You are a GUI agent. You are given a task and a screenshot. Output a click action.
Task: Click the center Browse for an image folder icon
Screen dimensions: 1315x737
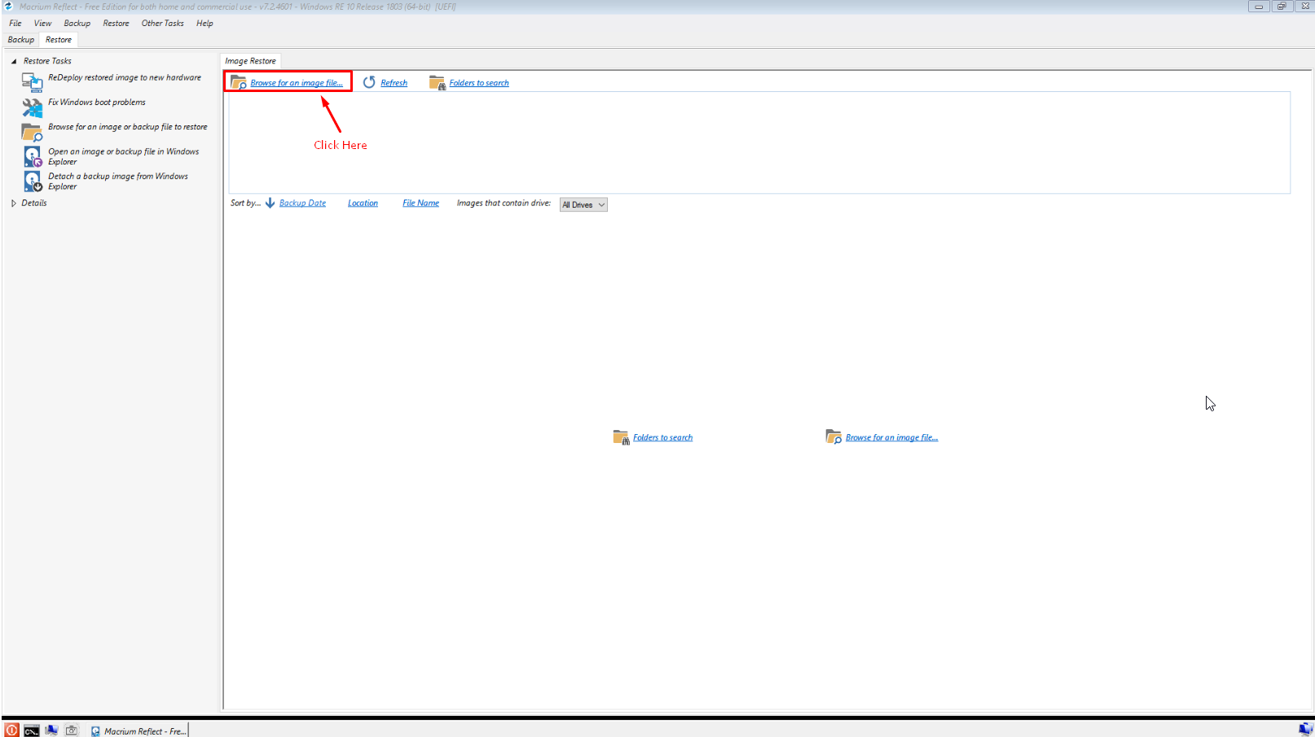click(x=833, y=437)
